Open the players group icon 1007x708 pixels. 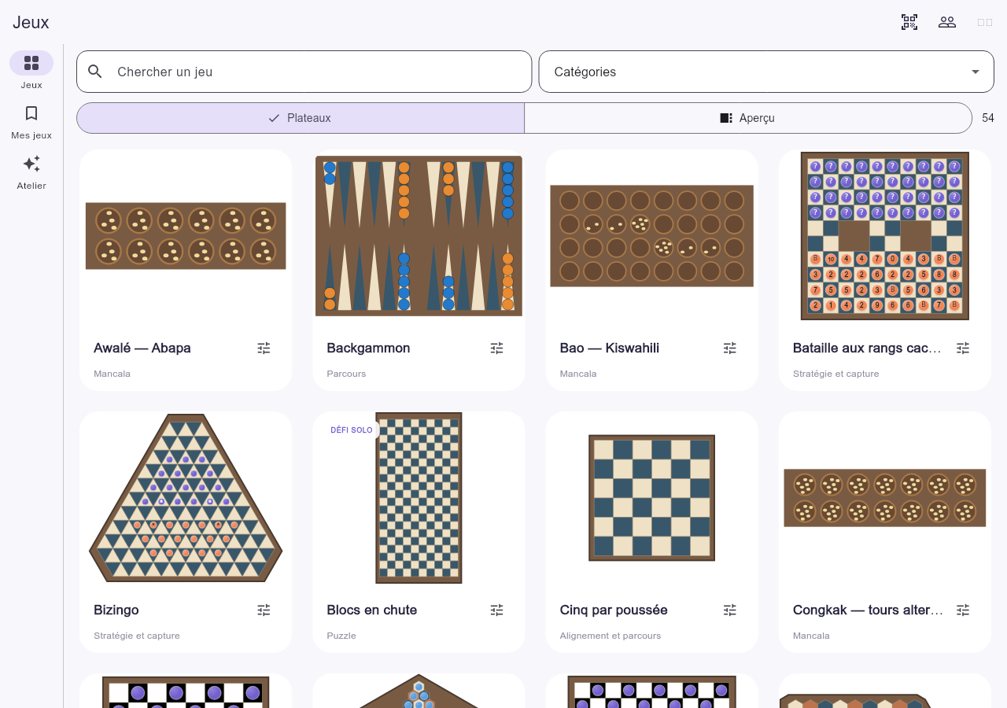[947, 22]
